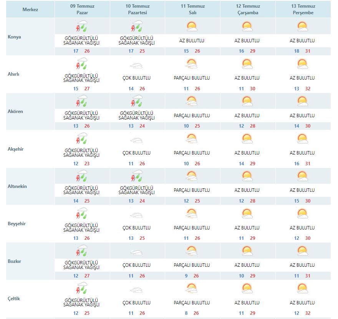Screen dimensions: 338x319
Task: Click Beyşehir thunderstorm icon for 09 Temmuz
Action: (81, 213)
